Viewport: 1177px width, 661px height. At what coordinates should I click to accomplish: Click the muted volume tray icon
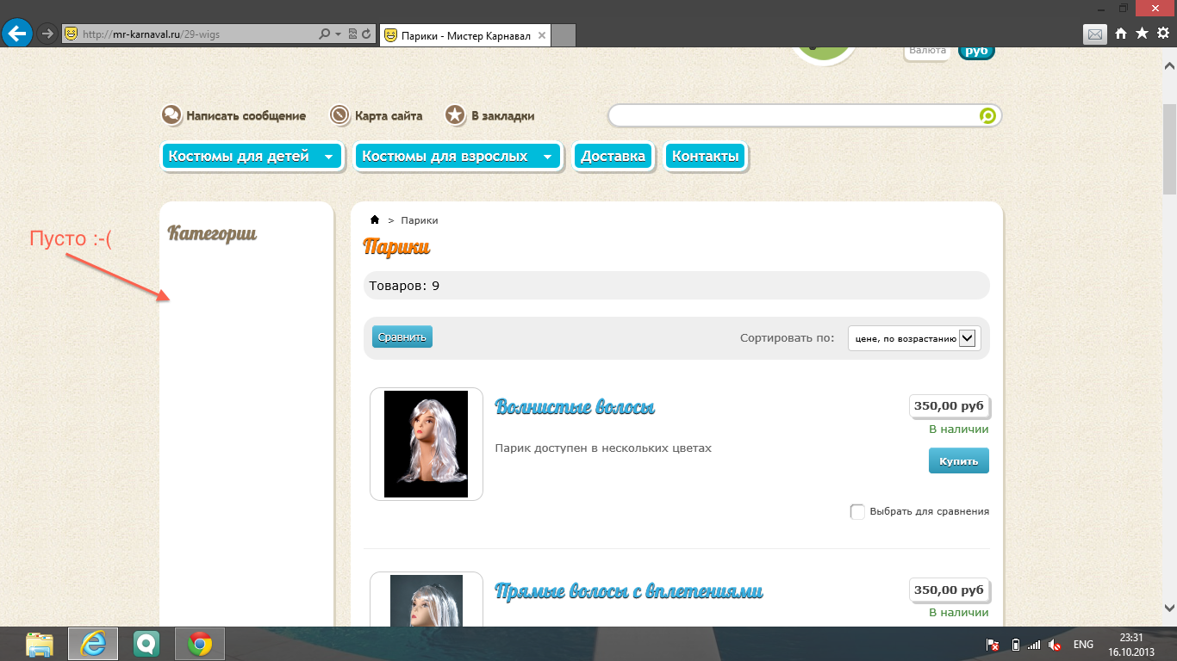tap(1055, 645)
